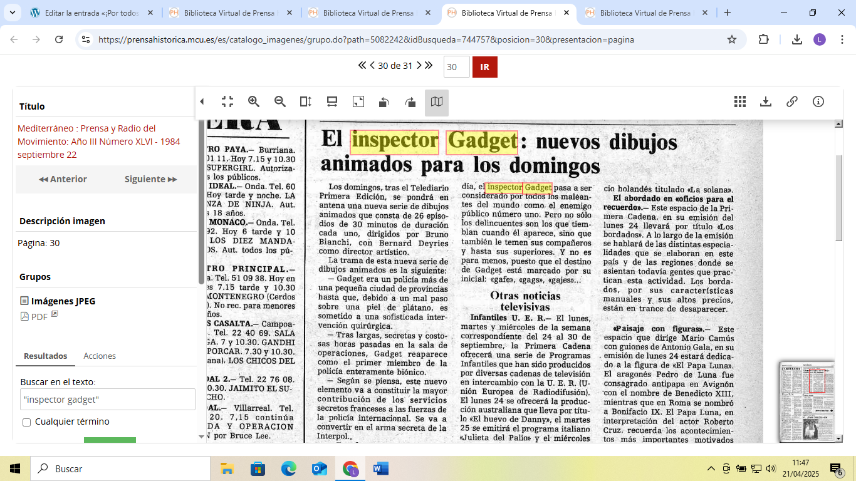Open the Mediterráneo title link
The width and height of the screenshot is (856, 481).
click(x=99, y=142)
